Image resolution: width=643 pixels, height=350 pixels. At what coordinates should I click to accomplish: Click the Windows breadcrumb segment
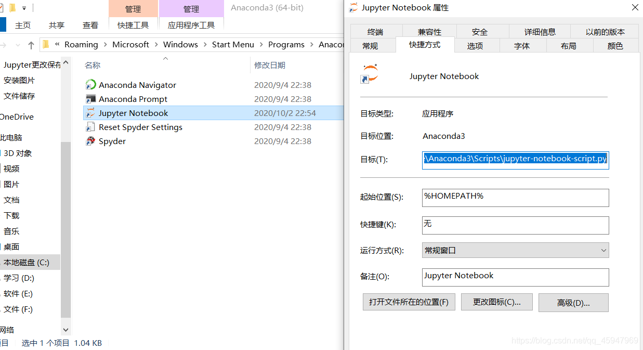coord(180,45)
